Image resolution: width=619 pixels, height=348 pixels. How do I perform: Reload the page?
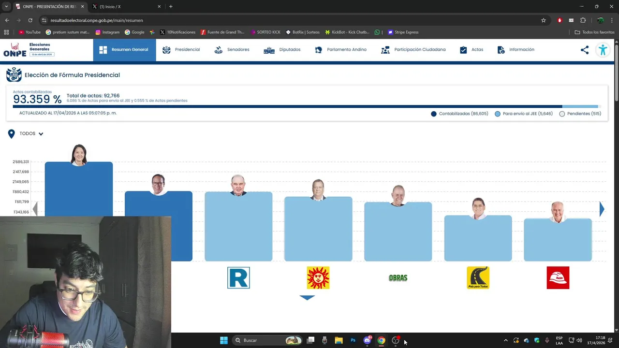(x=30, y=20)
